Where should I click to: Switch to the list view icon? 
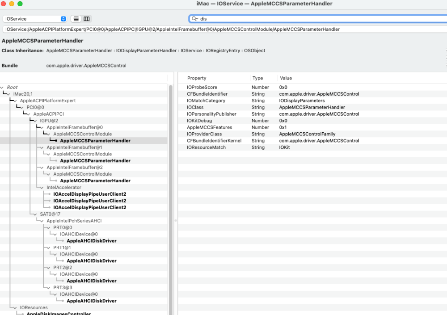click(x=76, y=19)
